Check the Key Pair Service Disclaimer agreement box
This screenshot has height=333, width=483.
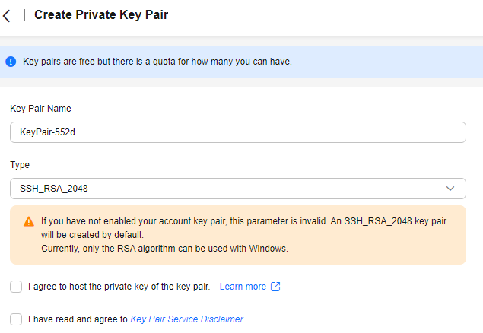(16, 319)
